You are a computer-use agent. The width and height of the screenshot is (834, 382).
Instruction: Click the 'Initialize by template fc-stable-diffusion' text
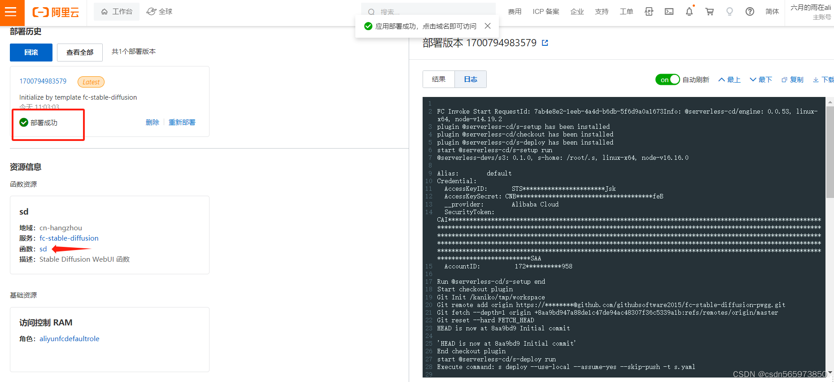pyautogui.click(x=78, y=97)
